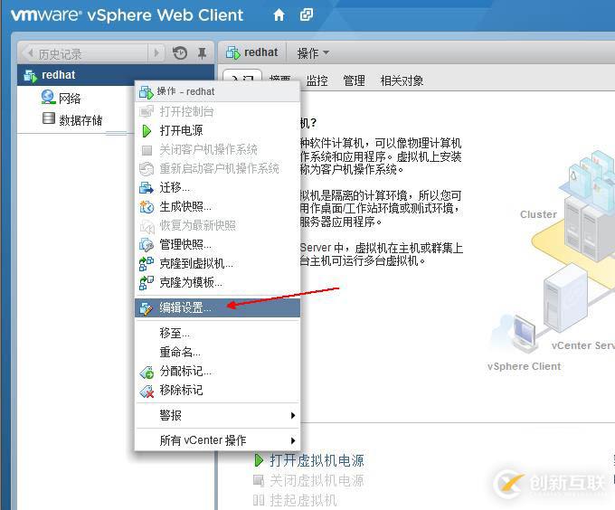Open the 操作 actions dropdown in header
Screen dimensions: 615x510
[x=313, y=53]
